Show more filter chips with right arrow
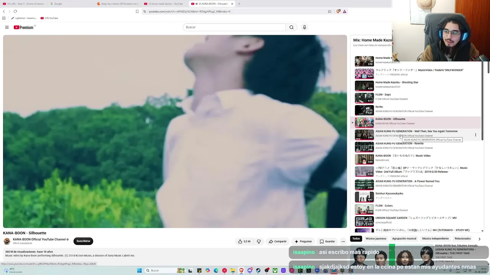Viewport: 490px width, 275px height. [x=479, y=239]
